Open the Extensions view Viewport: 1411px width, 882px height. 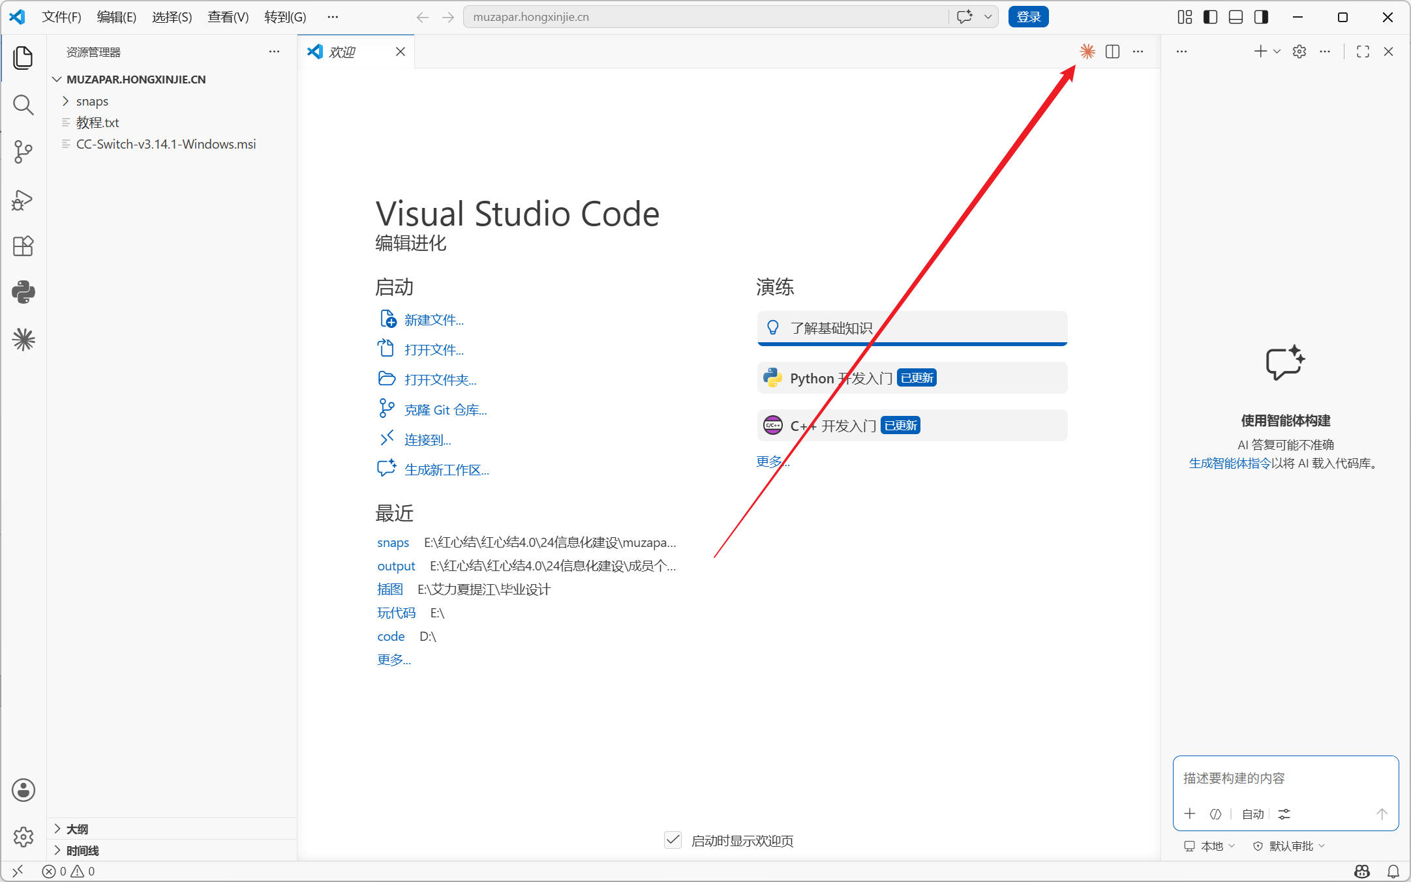tap(23, 246)
